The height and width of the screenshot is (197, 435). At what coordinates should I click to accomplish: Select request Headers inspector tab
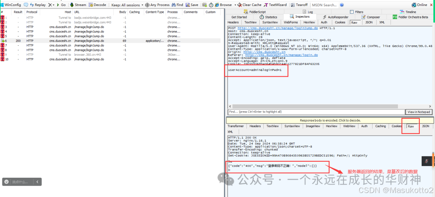233,22
